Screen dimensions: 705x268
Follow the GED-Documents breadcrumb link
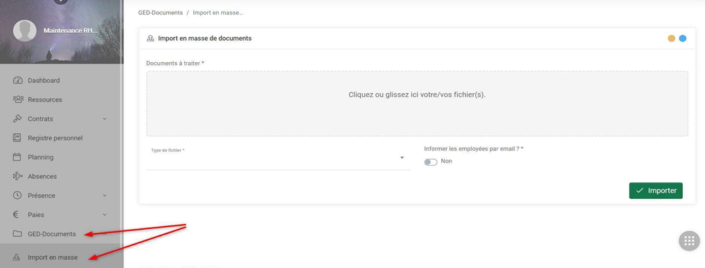point(161,12)
